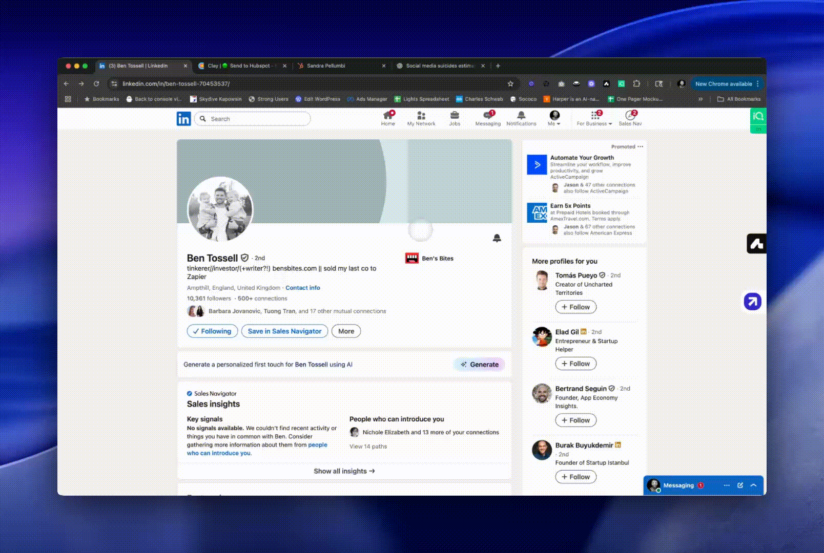This screenshot has width=824, height=553.
Task: Bookmark this page with the star
Action: [510, 83]
